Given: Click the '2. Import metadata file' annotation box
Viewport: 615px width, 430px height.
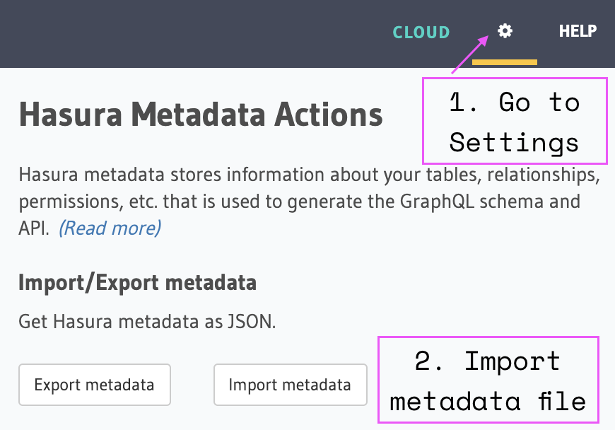Looking at the screenshot, I should 488,380.
